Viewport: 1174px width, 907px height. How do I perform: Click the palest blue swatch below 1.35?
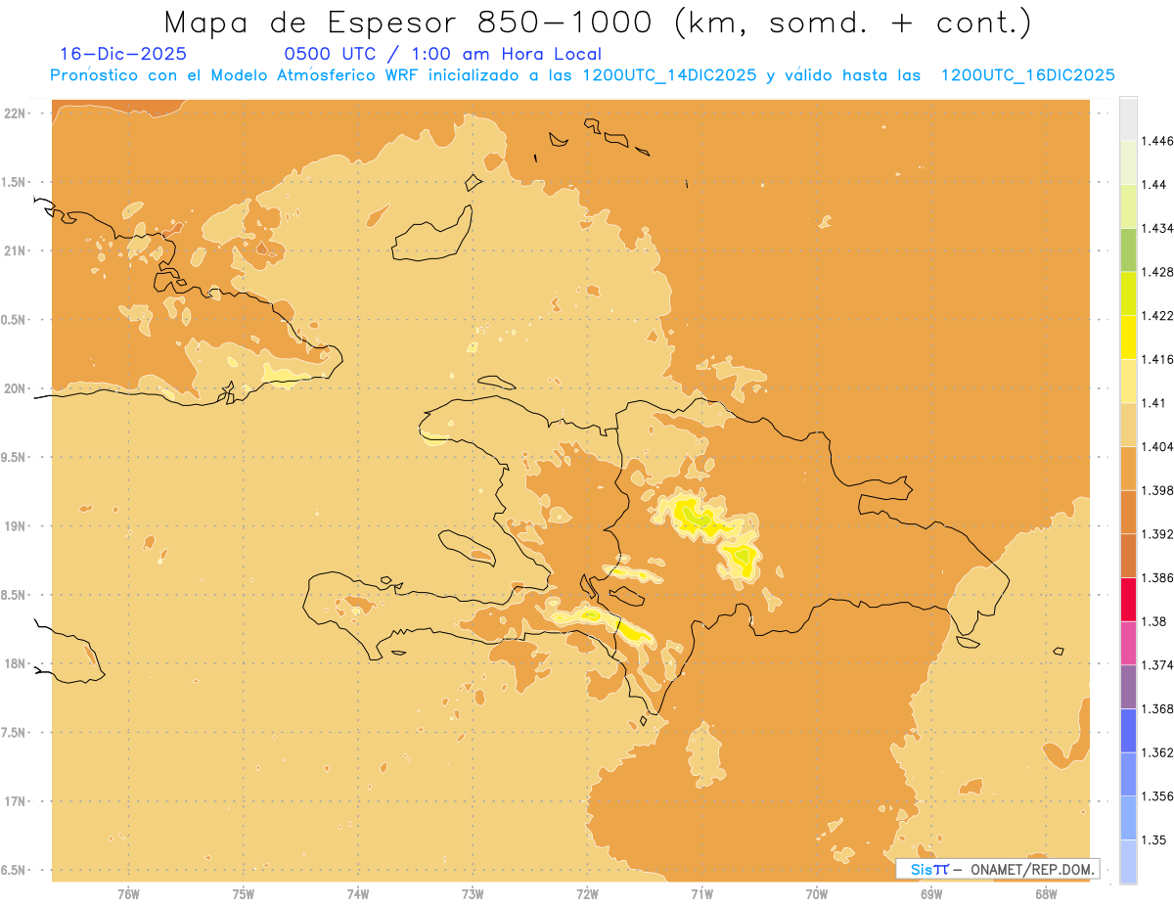[1128, 862]
